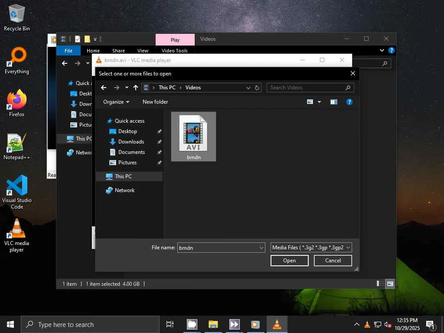Close the file selection dialog
The height and width of the screenshot is (333, 444).
tap(353, 74)
